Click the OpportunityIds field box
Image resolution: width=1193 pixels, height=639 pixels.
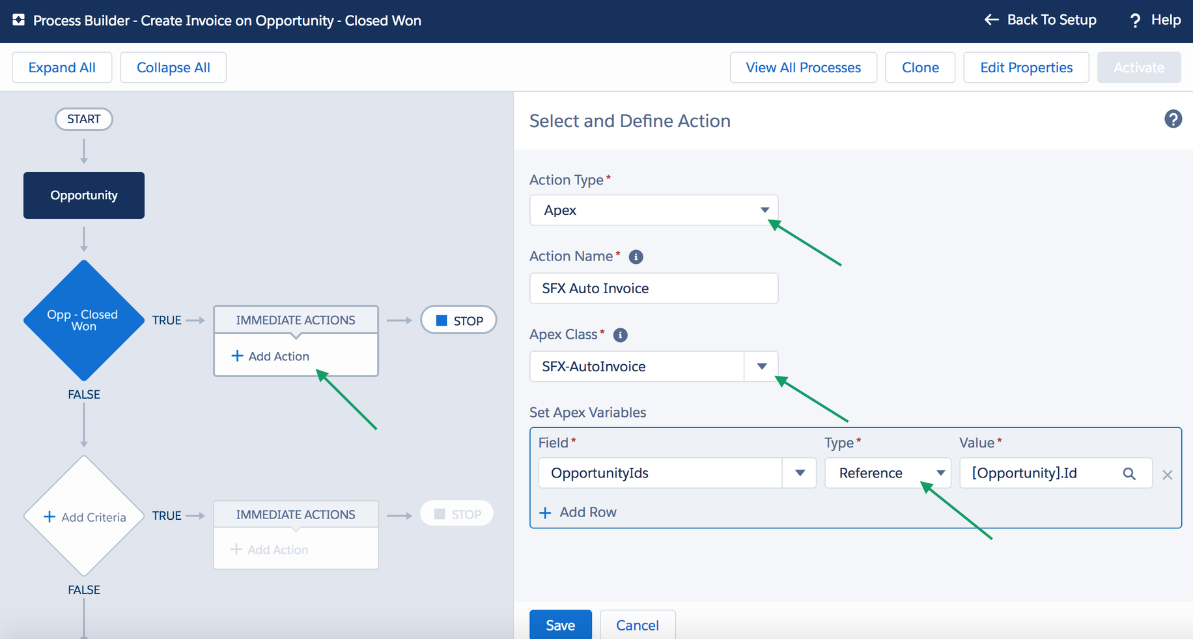tap(660, 473)
